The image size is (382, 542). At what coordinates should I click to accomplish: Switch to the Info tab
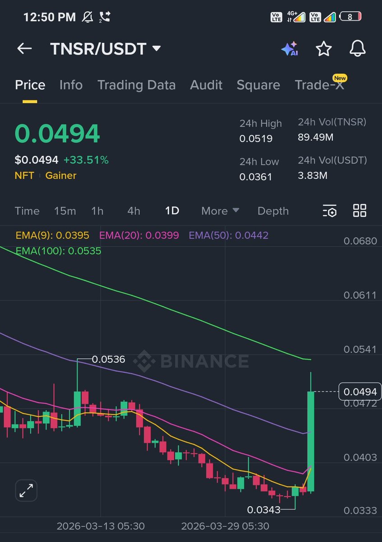(x=71, y=85)
